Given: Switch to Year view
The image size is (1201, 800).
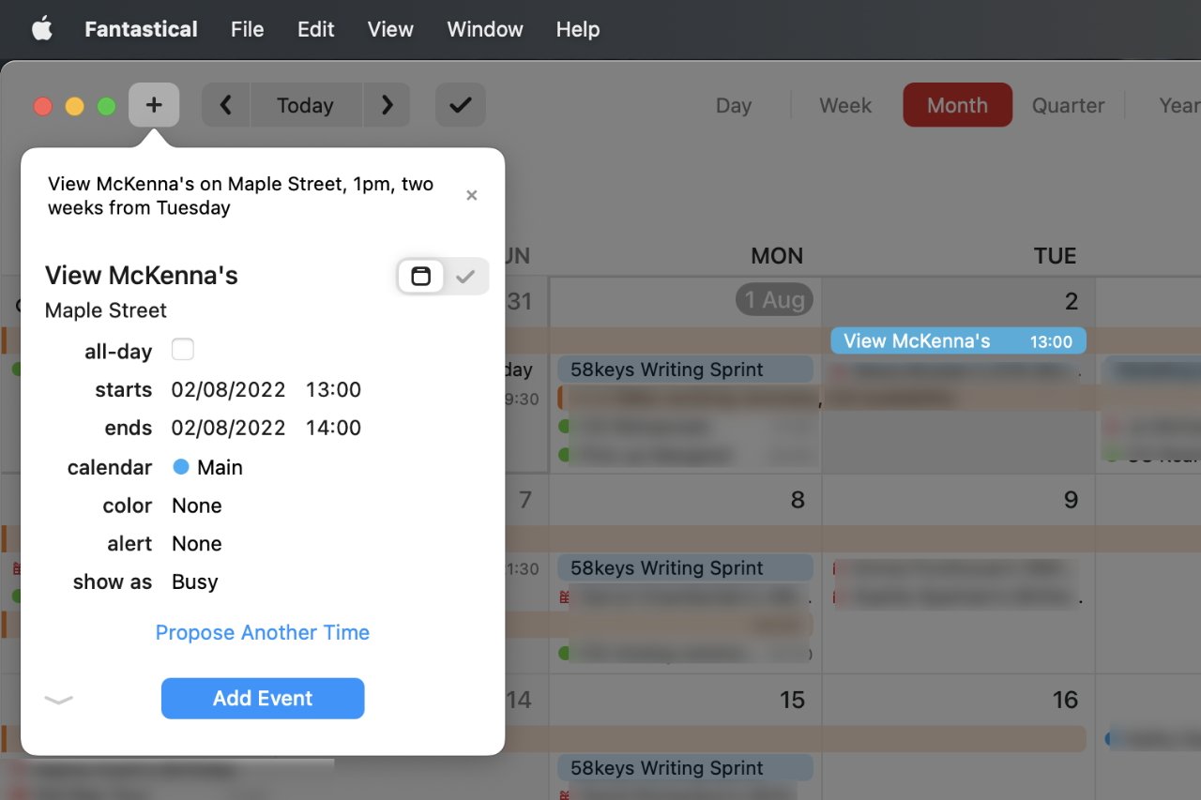Looking at the screenshot, I should coord(1179,106).
